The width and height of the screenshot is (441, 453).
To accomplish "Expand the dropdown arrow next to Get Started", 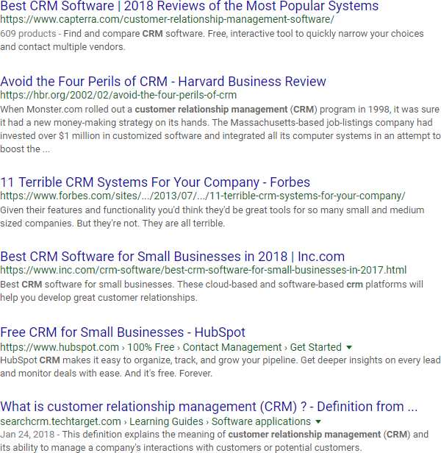I will [349, 346].
